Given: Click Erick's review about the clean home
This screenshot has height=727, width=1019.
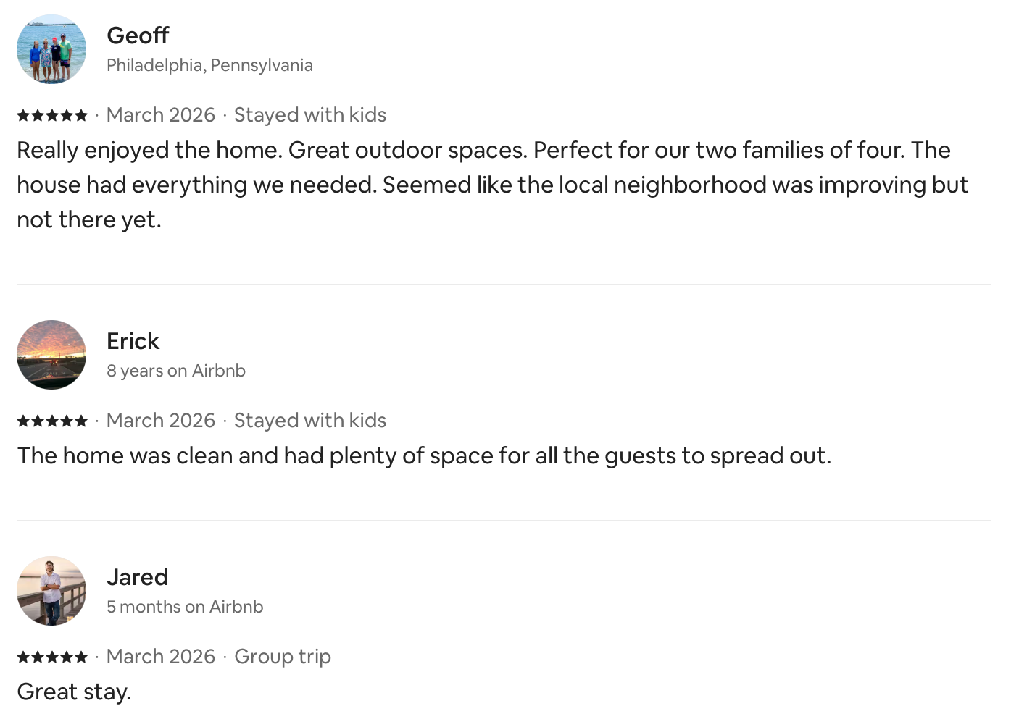Looking at the screenshot, I should click(x=424, y=455).
